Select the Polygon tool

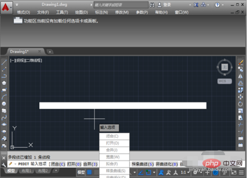pyautogui.click(x=4, y=83)
